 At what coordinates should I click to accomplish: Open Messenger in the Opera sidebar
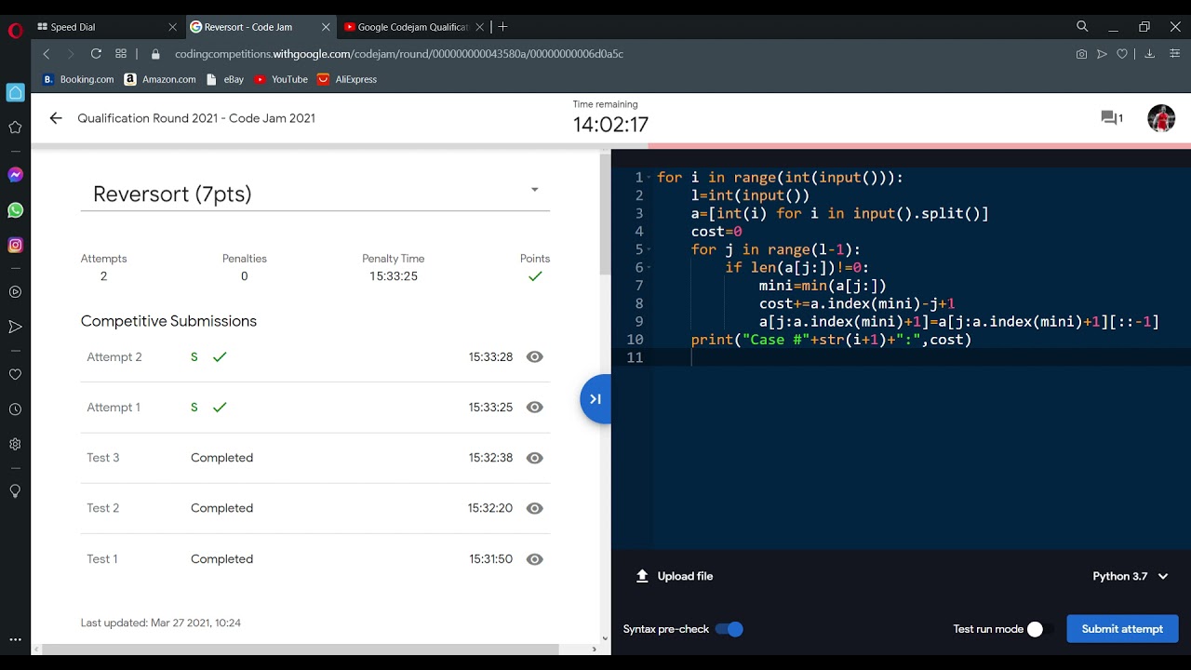click(x=15, y=175)
